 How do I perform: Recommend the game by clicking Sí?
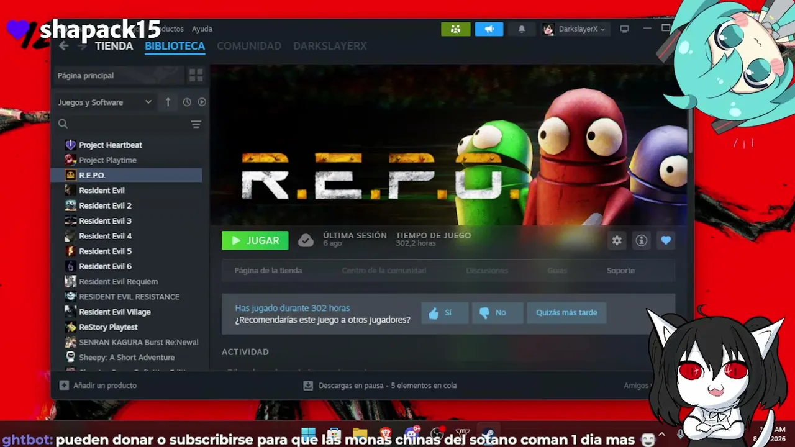pos(445,313)
